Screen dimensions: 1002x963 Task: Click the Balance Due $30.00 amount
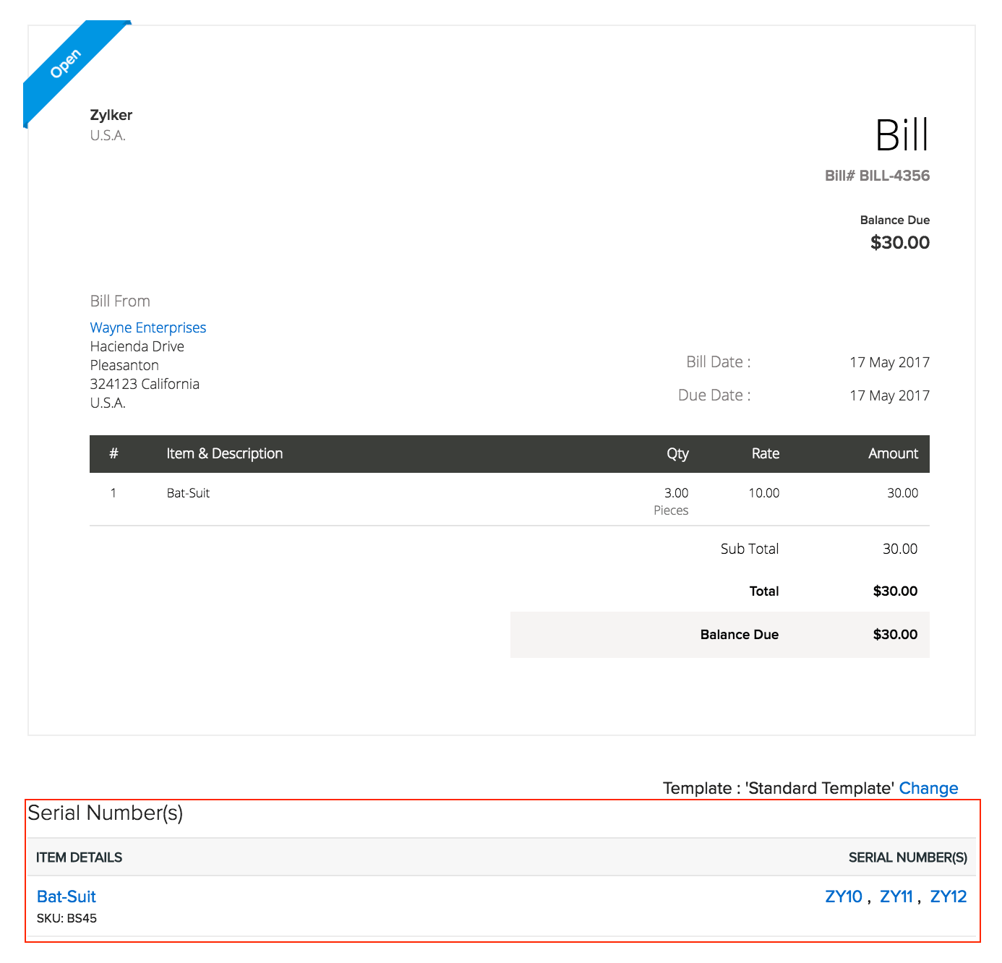899,242
